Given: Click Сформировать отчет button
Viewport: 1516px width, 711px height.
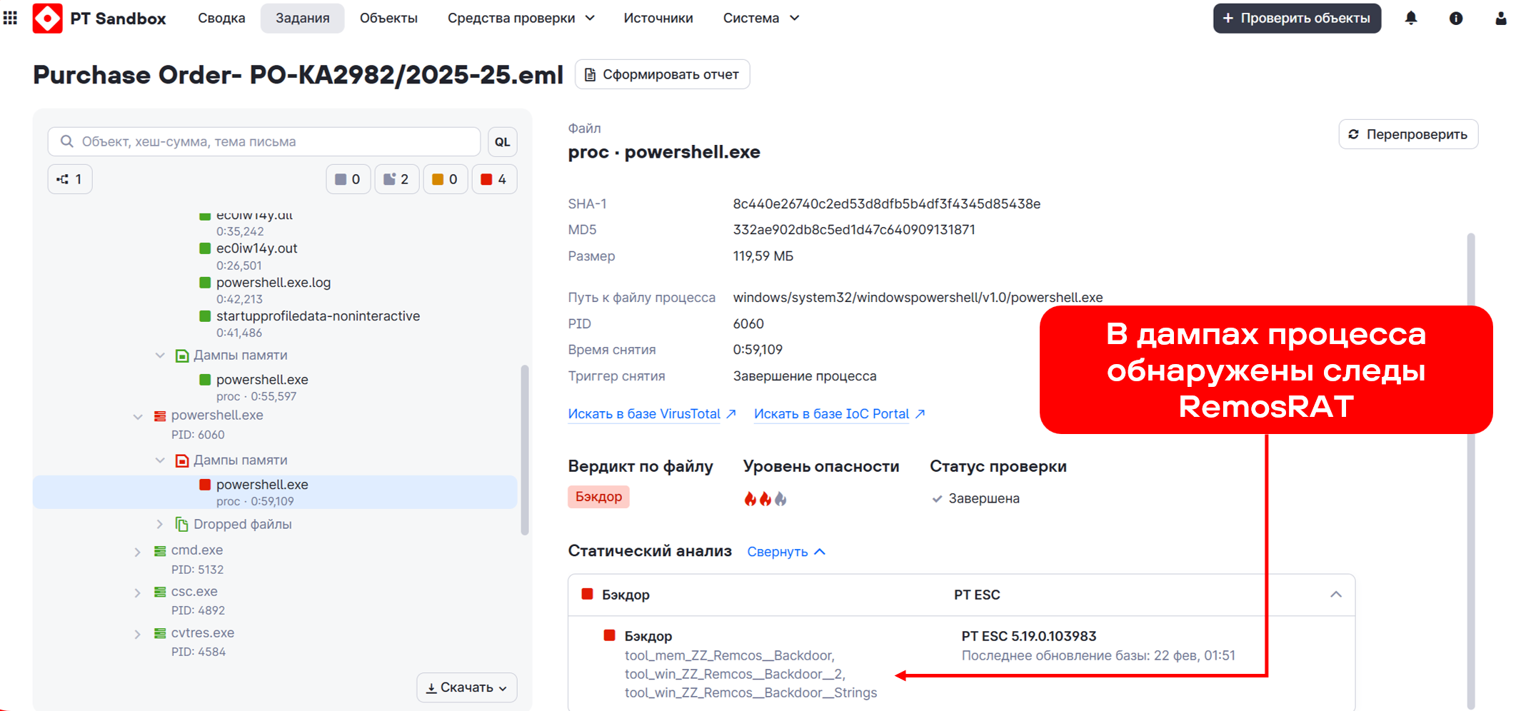Looking at the screenshot, I should point(662,74).
